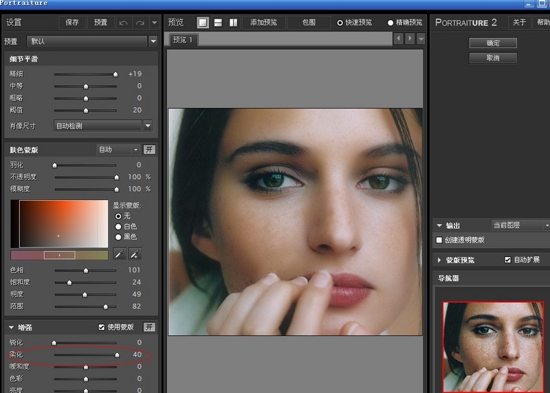Click the 确定 button

click(x=493, y=43)
